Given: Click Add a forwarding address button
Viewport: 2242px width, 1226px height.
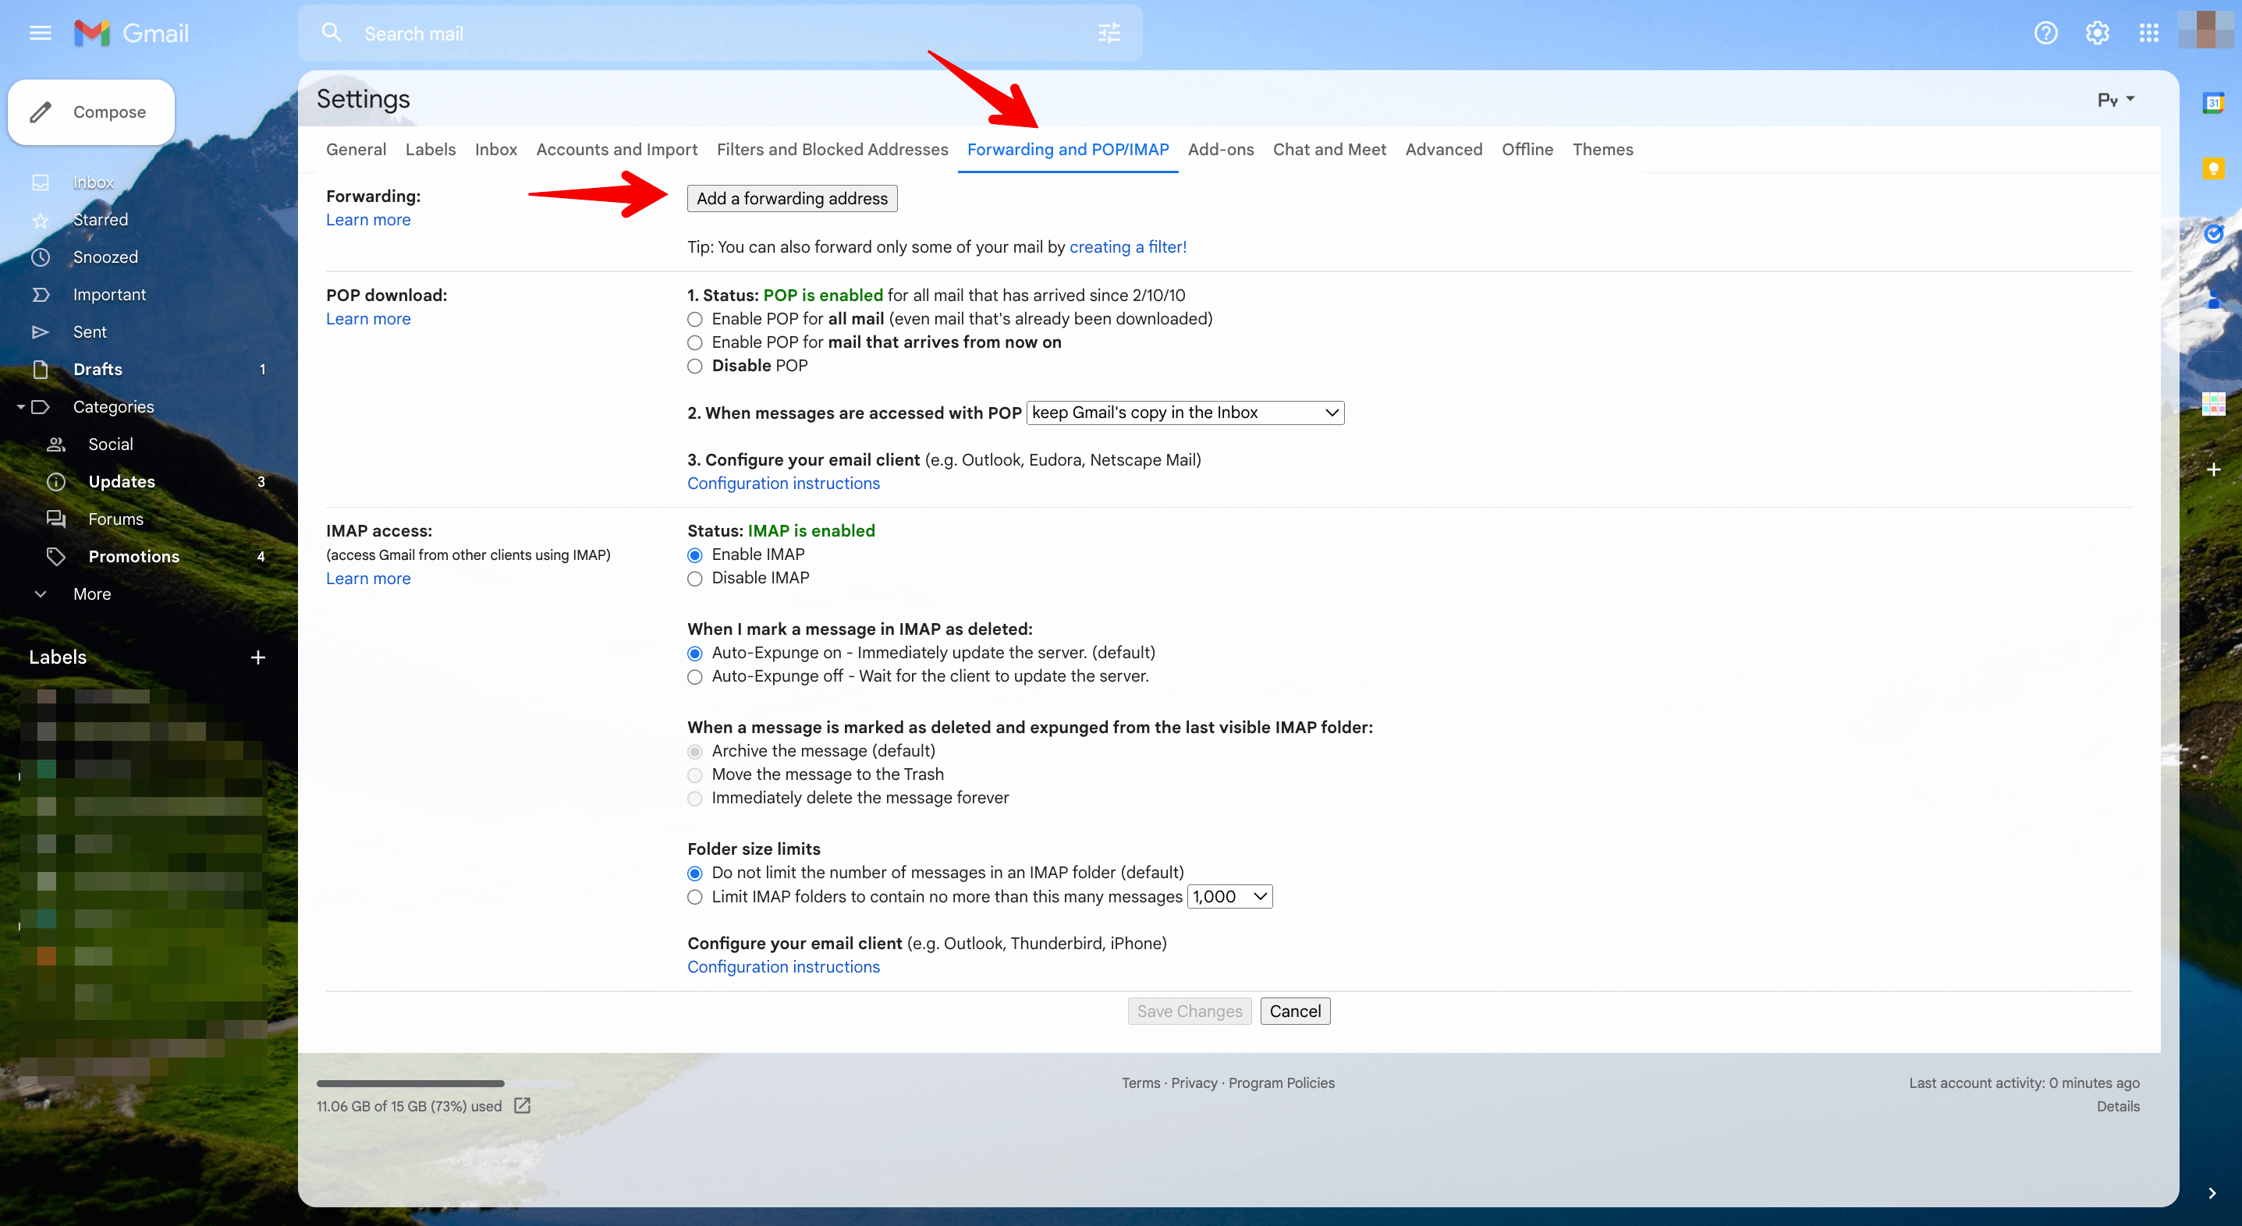Looking at the screenshot, I should 791,198.
